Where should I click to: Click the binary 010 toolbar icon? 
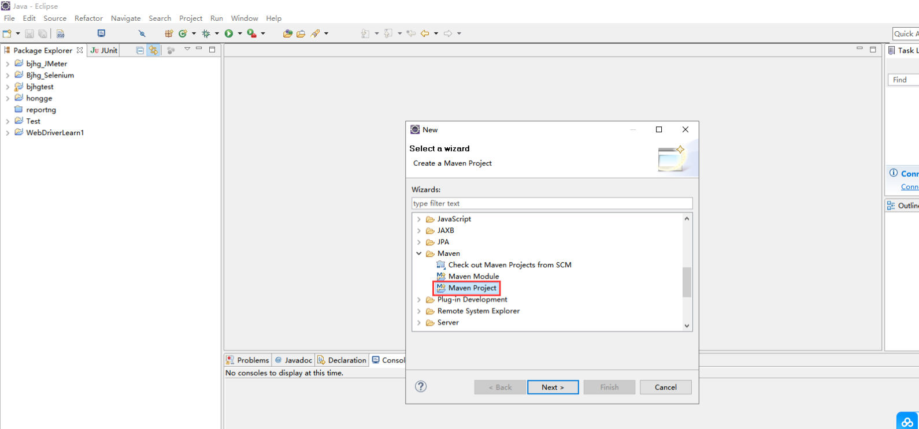(x=60, y=33)
